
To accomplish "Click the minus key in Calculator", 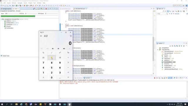I will pyautogui.click(x=68, y=67).
